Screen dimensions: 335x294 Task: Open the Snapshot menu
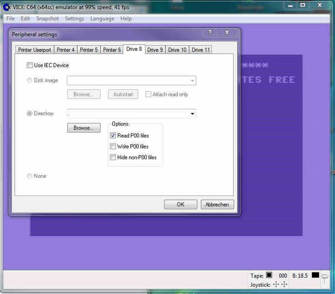click(x=47, y=19)
